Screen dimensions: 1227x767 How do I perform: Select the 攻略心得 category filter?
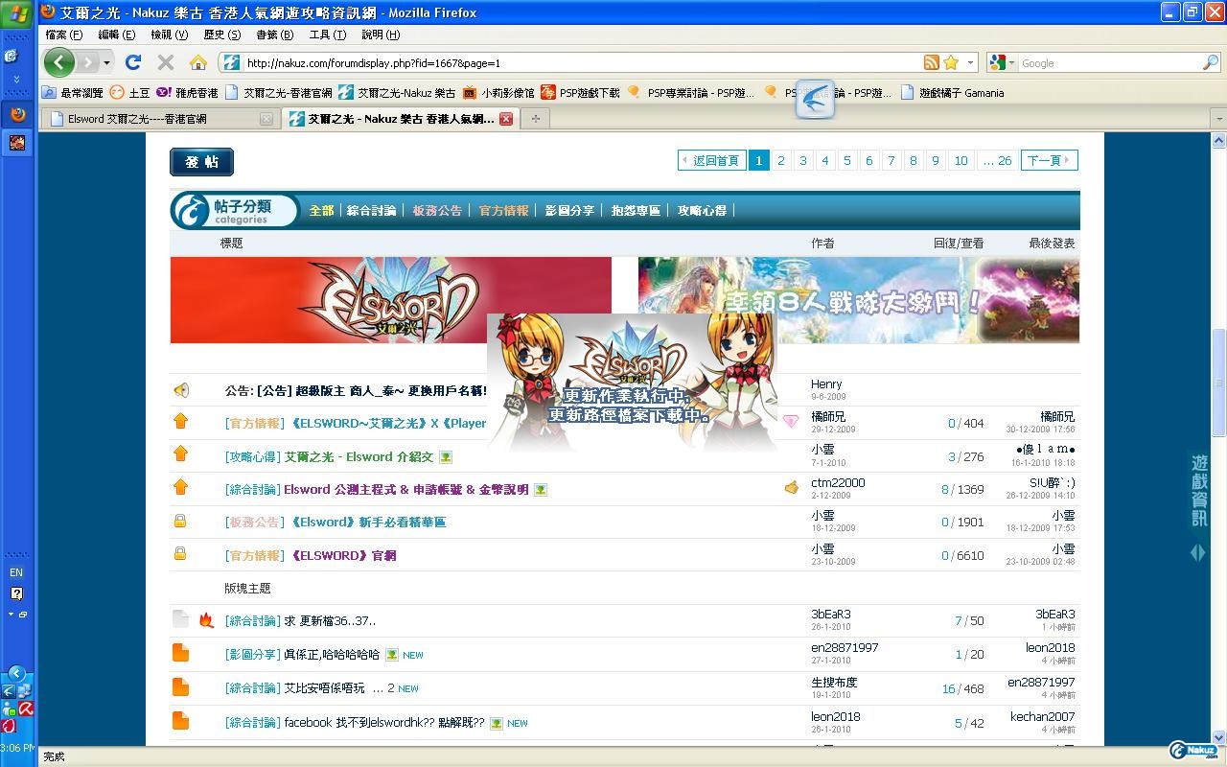click(703, 210)
